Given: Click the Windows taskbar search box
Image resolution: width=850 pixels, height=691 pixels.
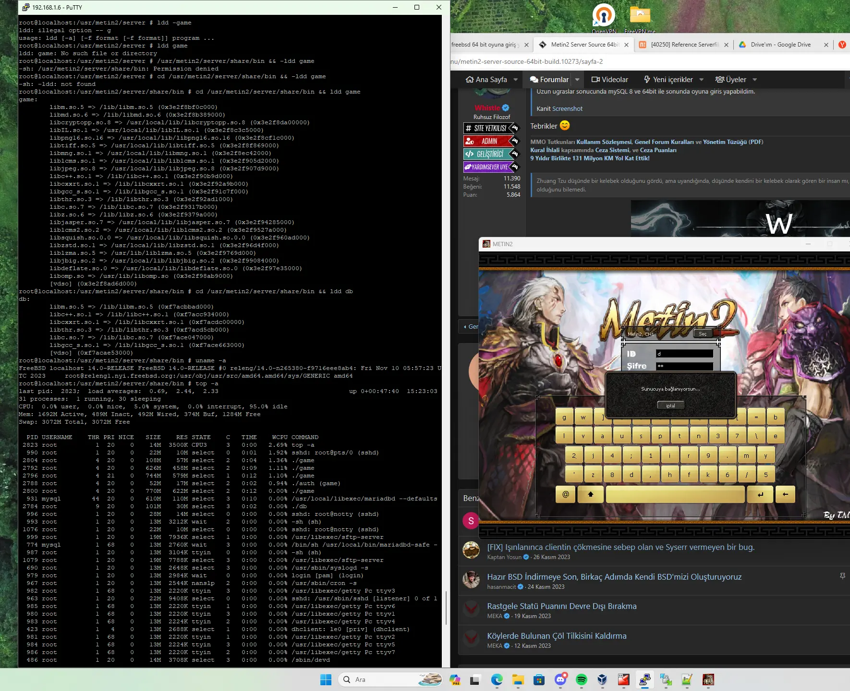Looking at the screenshot, I should point(390,679).
